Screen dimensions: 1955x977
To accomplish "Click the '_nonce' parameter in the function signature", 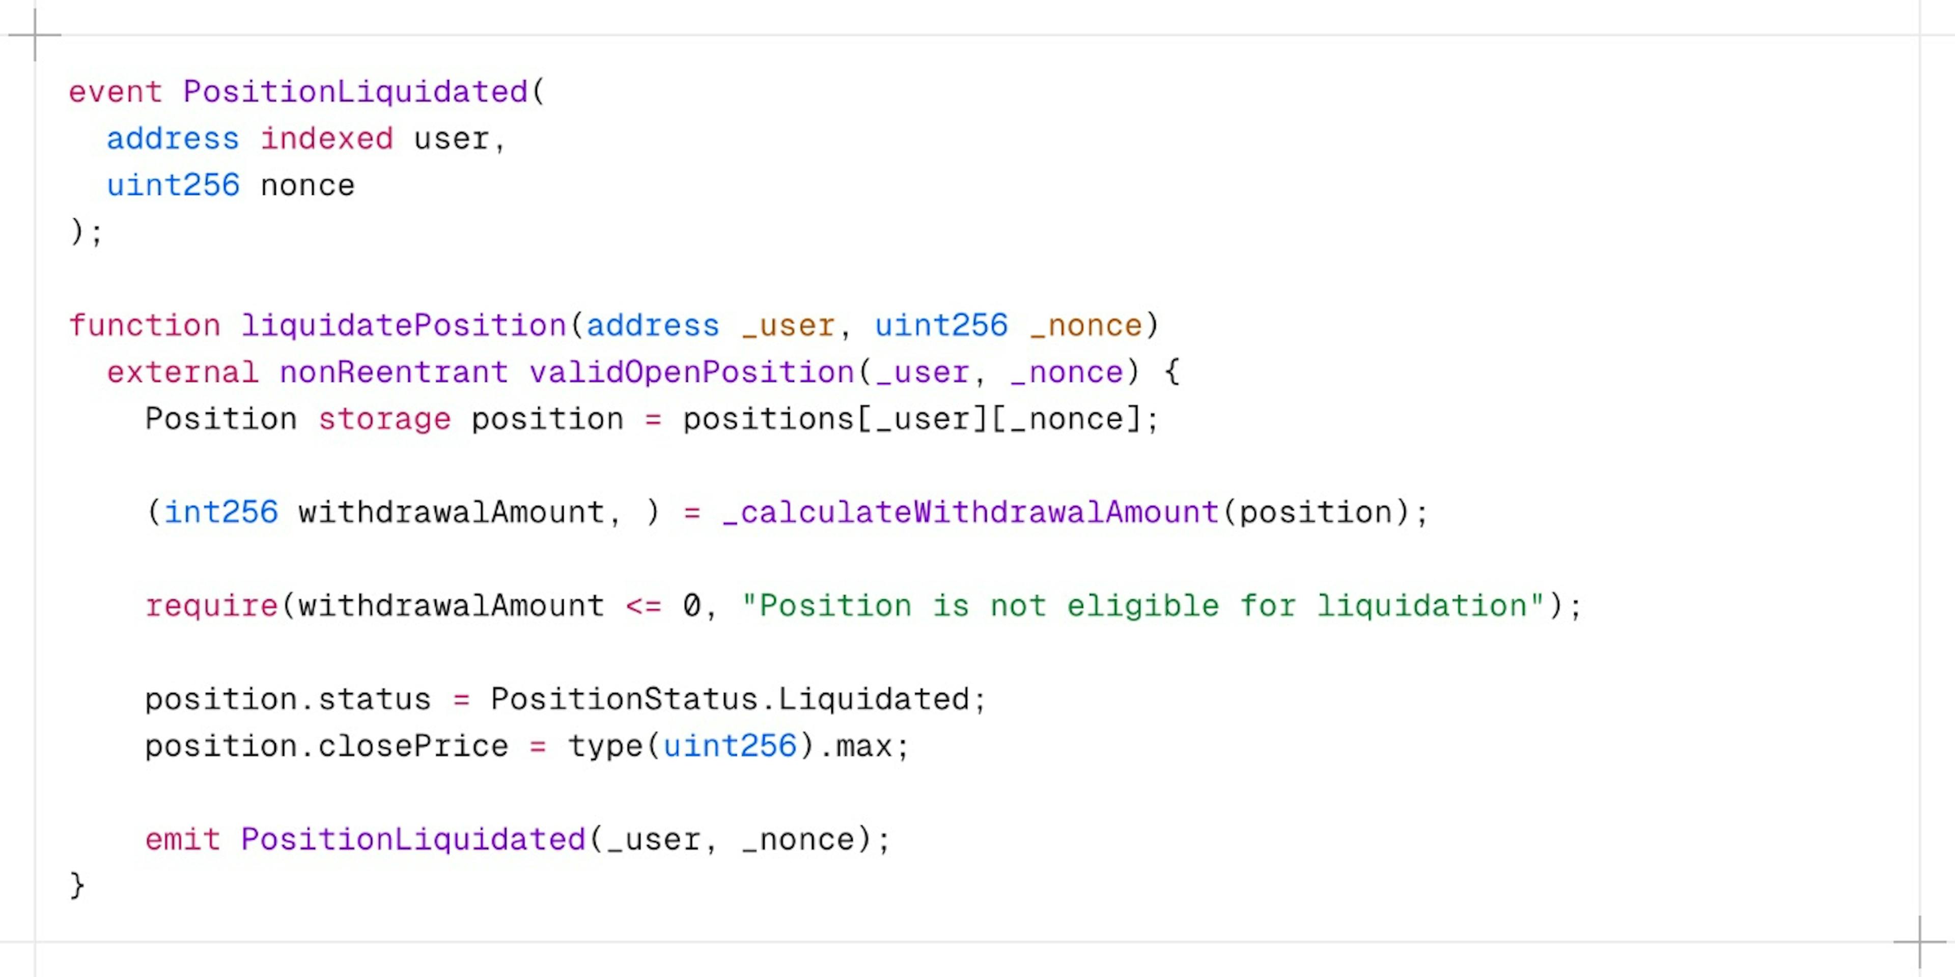I will tap(1086, 327).
